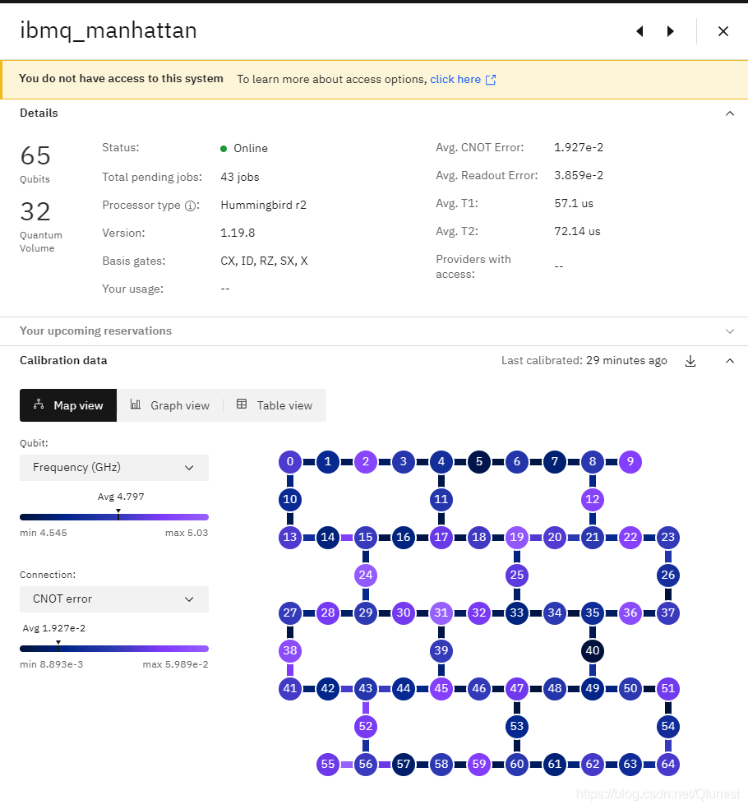Click the qubit frequency color scale bar
Screen dimensions: 748x809
114,517
